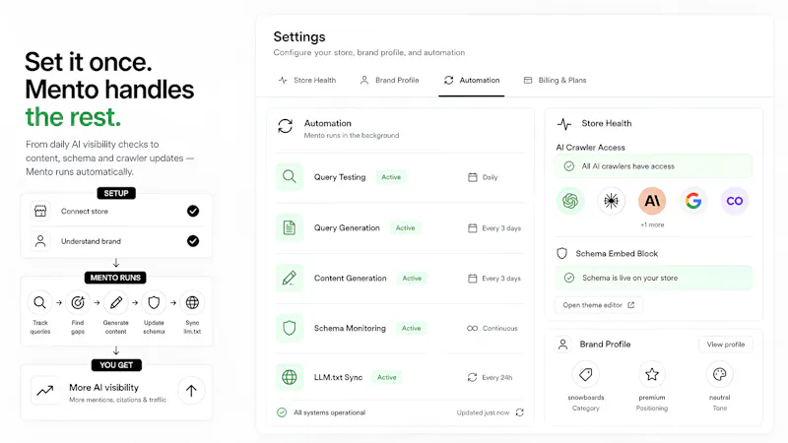Click the Query Testing magnifier icon
Image resolution: width=788 pixels, height=443 pixels.
coord(290,177)
